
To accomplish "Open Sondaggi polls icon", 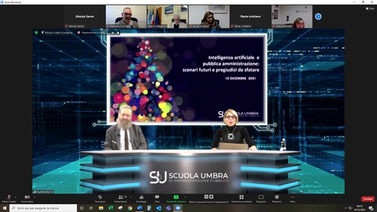I will 141,198.
